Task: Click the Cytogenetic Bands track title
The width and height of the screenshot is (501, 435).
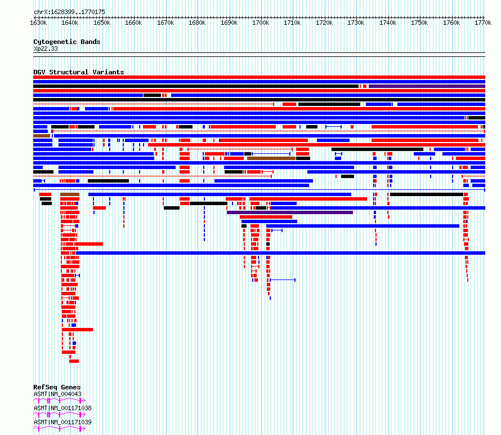Action: pyautogui.click(x=67, y=42)
